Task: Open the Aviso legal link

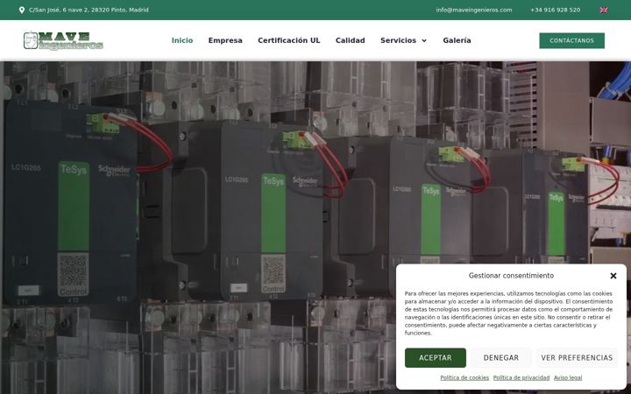Action: [568, 378]
